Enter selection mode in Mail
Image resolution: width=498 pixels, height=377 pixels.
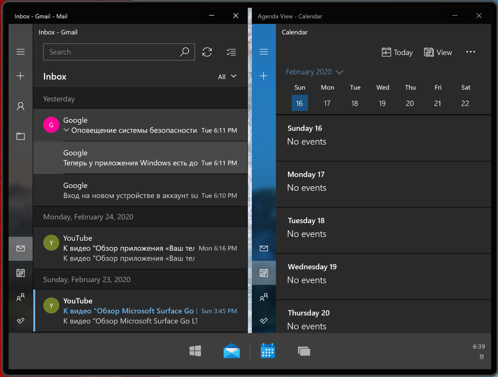(231, 52)
